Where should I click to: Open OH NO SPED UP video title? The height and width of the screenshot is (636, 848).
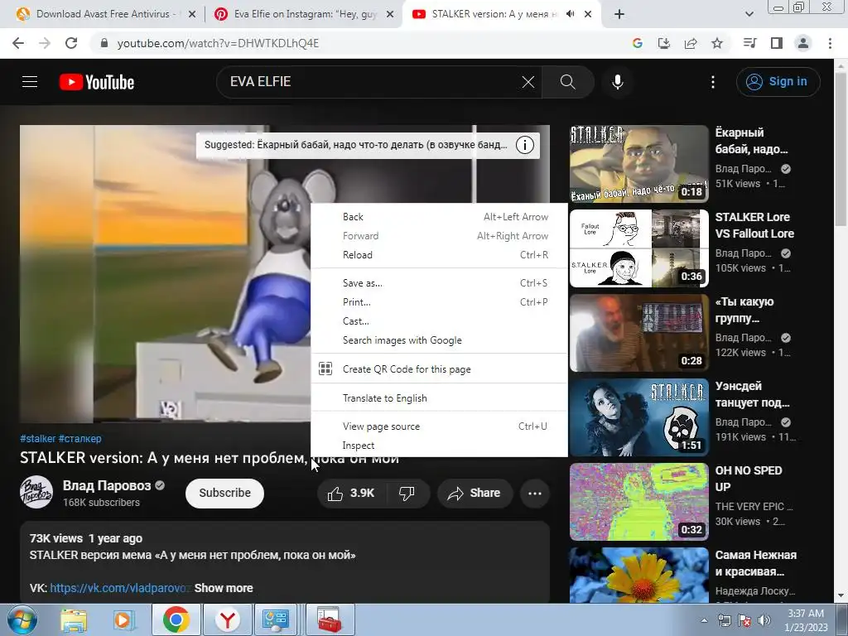[749, 479]
